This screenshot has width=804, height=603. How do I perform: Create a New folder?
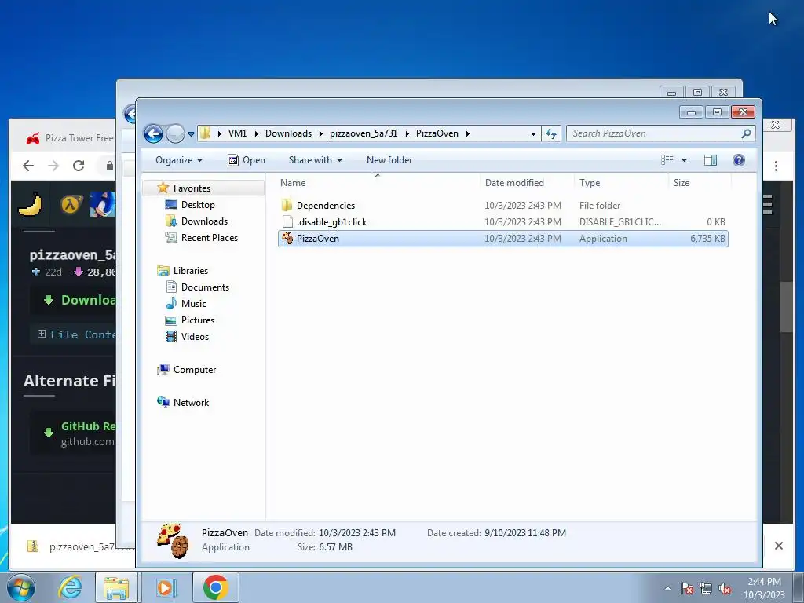point(389,160)
